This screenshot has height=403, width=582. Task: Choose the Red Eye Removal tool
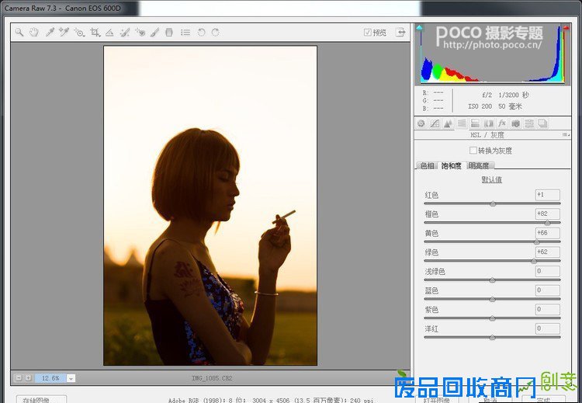click(x=140, y=33)
